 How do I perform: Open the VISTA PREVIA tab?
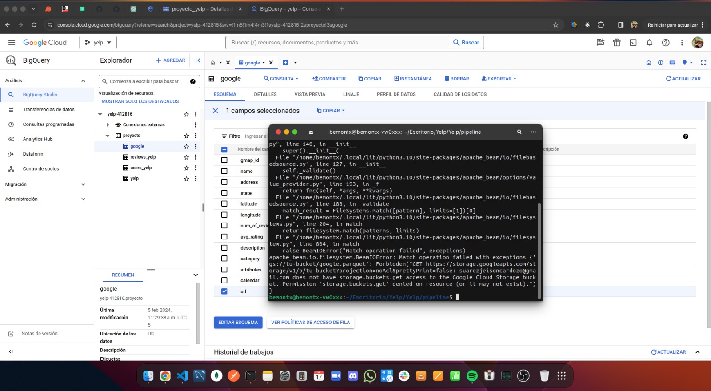(310, 95)
